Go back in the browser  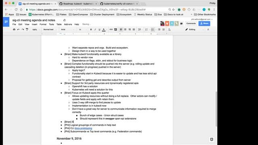pyautogui.click(x=6, y=10)
